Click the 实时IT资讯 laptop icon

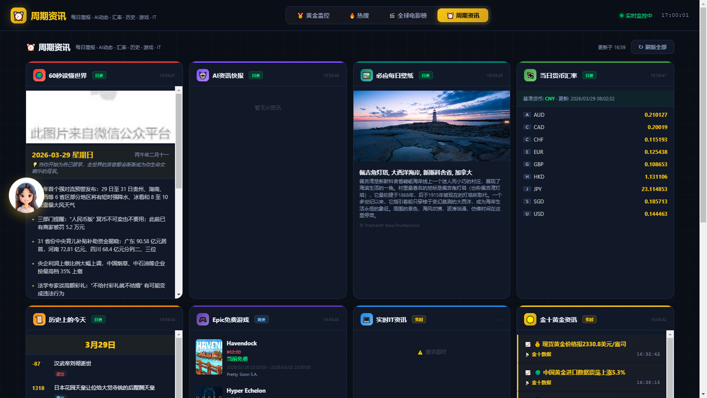(367, 319)
